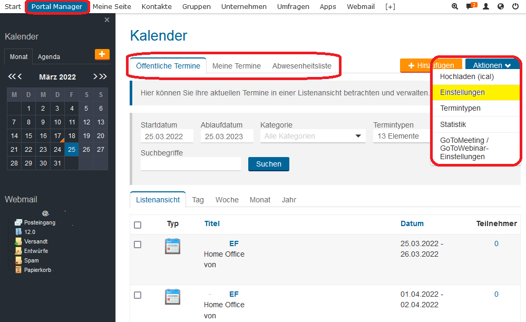Open the Aktionen dropdown menu
The width and height of the screenshot is (526, 322).
pyautogui.click(x=491, y=64)
